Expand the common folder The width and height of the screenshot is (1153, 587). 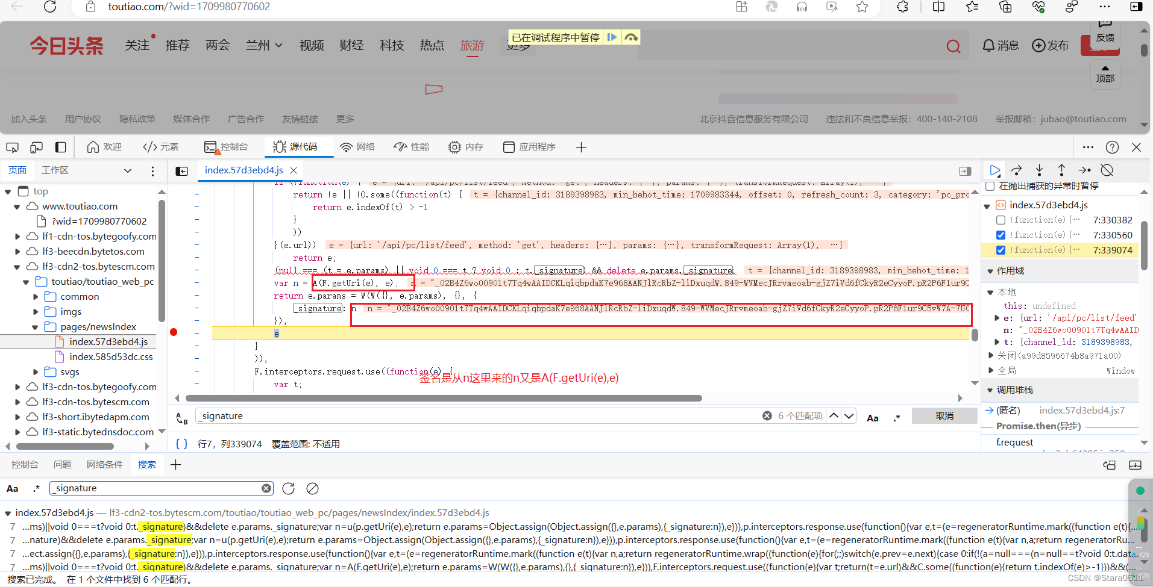coord(36,297)
